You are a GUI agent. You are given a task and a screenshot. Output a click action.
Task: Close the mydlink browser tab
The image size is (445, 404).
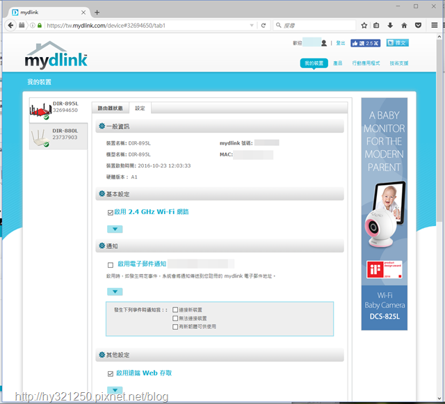[83, 13]
